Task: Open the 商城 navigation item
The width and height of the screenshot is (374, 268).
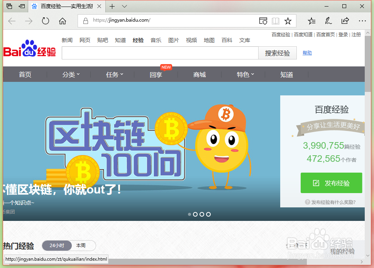Action: (x=200, y=75)
